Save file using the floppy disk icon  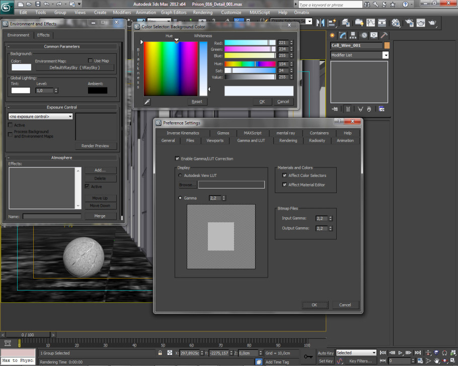(38, 4)
